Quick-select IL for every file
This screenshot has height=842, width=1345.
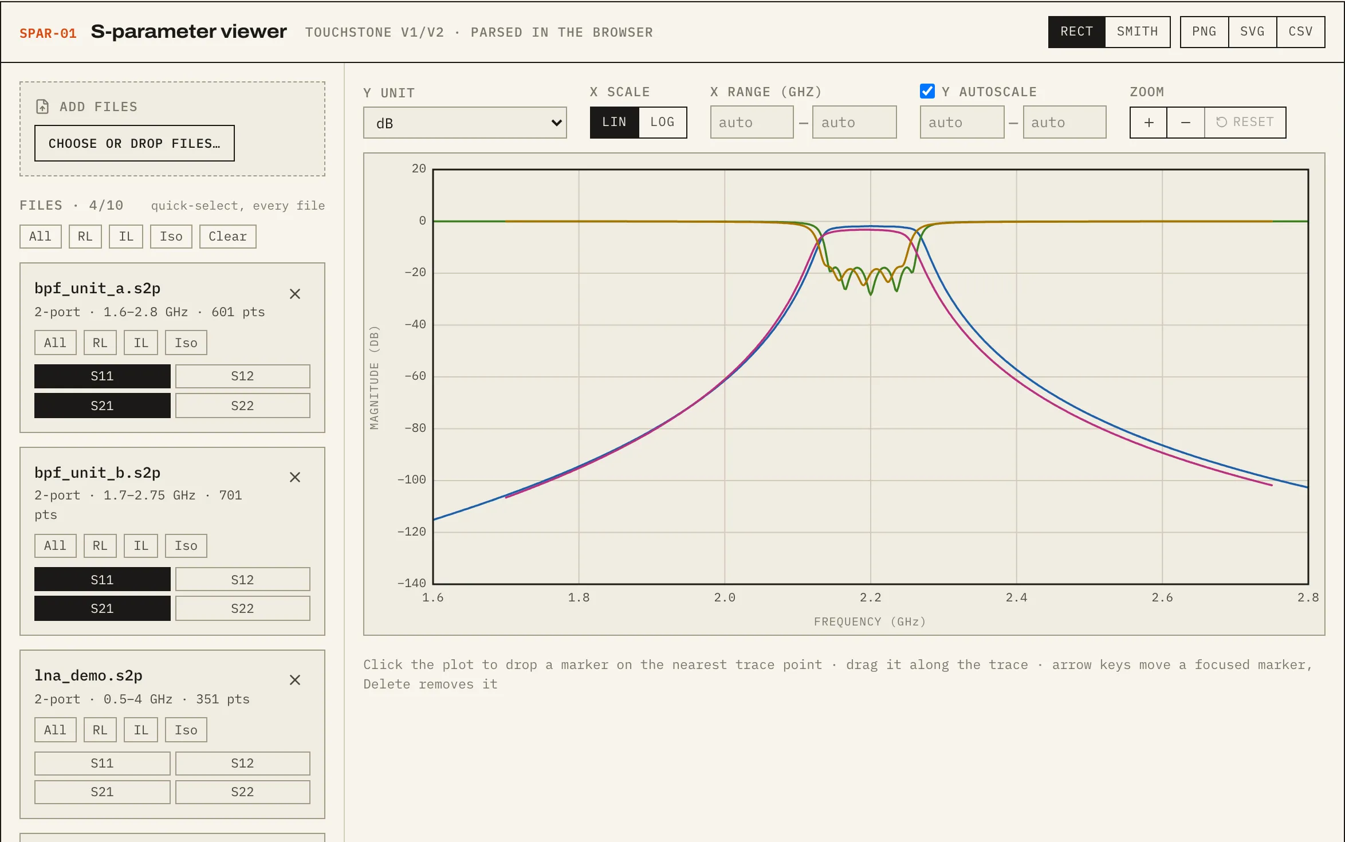click(126, 237)
